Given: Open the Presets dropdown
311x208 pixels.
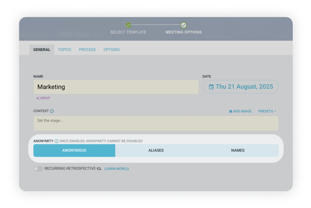Looking at the screenshot, I should tap(267, 111).
